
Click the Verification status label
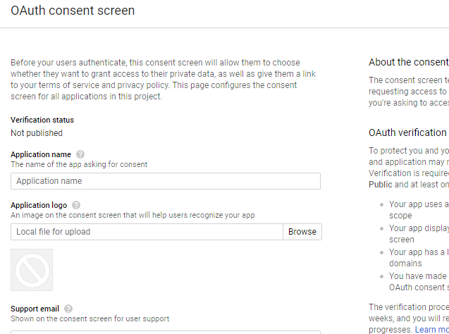click(x=42, y=120)
